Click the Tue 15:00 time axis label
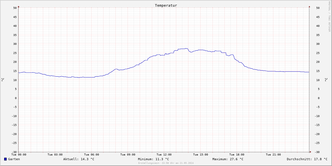 coord(201,155)
